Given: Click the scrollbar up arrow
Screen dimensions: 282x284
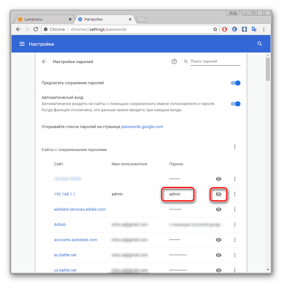Looking at the screenshot, I should pyautogui.click(x=268, y=55).
